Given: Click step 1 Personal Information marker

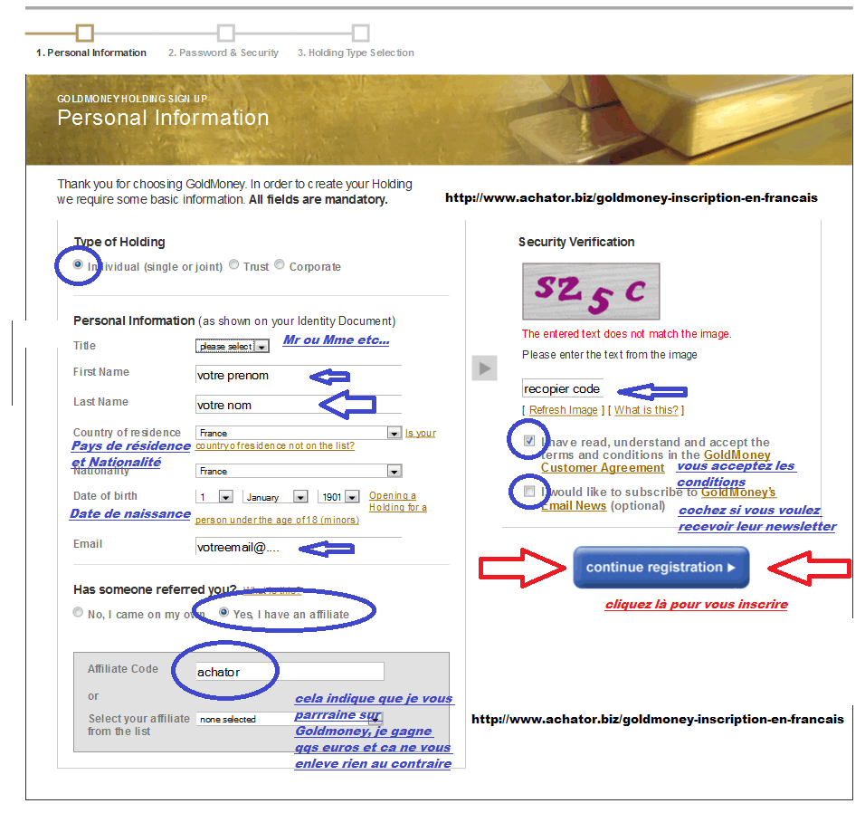Looking at the screenshot, I should (84, 33).
